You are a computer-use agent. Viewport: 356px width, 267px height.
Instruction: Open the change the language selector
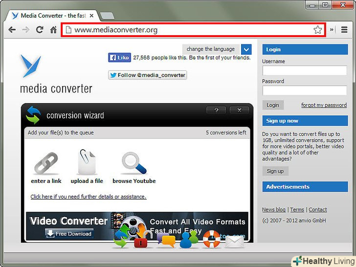tap(211, 49)
